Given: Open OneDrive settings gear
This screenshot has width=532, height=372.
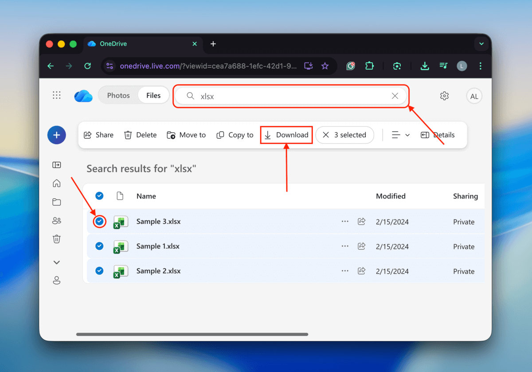Looking at the screenshot, I should (x=444, y=95).
